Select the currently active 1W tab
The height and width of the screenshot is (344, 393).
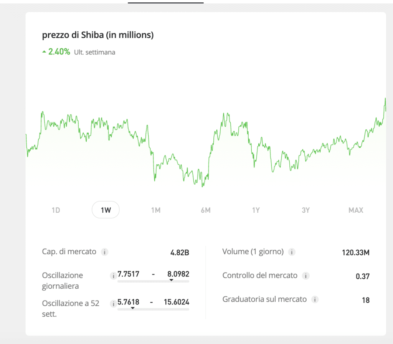click(106, 210)
